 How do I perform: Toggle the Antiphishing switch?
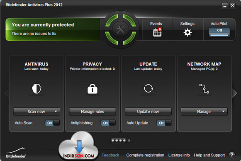(108, 123)
